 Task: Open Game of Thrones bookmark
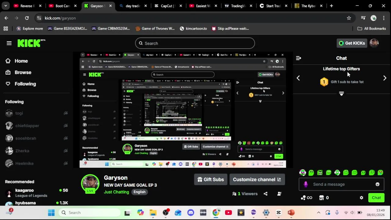(155, 28)
